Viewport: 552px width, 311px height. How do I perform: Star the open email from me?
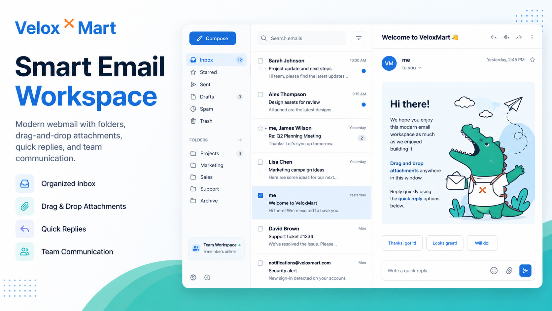coord(532,60)
